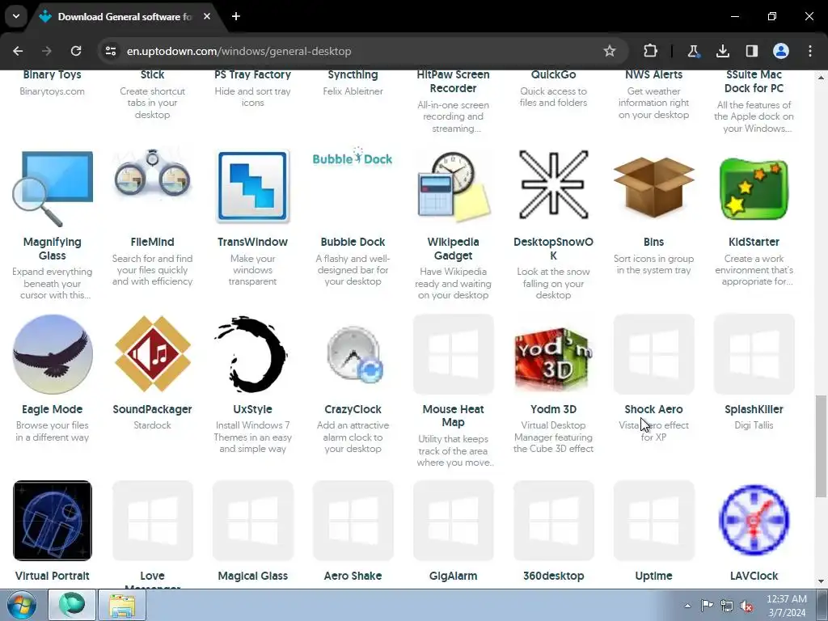Viewport: 828px width, 621px height.
Task: Open the Magnifying Glass title link
Action: [x=53, y=249]
